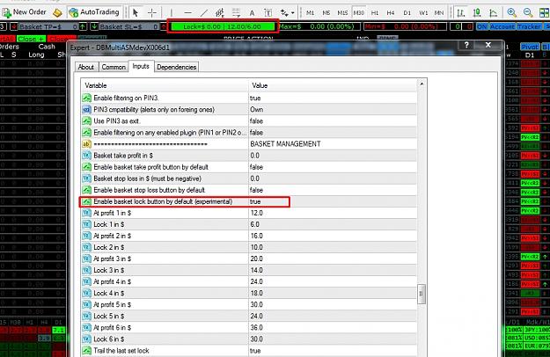Open the Common tab
Viewport: 550px width, 357px height.
tap(114, 67)
